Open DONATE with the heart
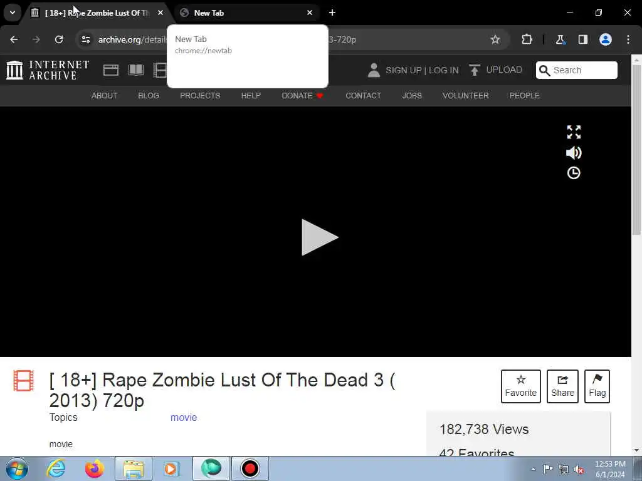The width and height of the screenshot is (642, 481). [303, 96]
